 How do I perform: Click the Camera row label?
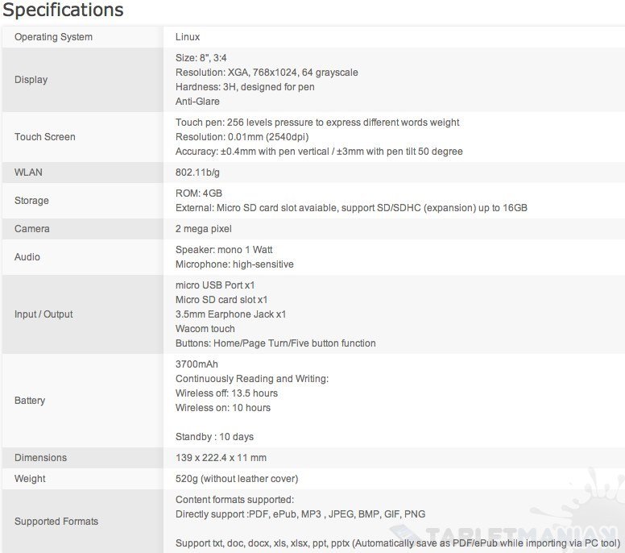pyautogui.click(x=32, y=229)
